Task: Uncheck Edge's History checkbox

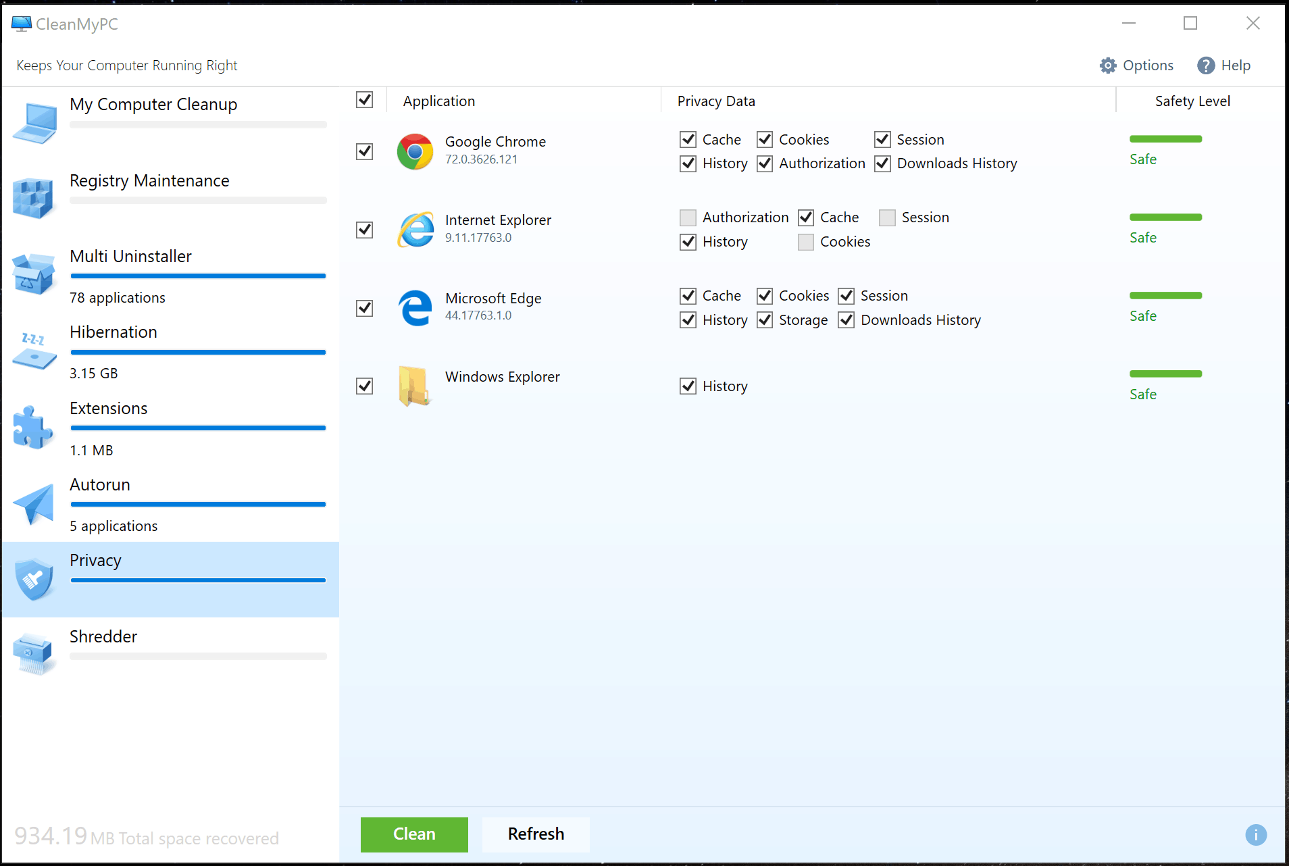Action: pyautogui.click(x=688, y=320)
